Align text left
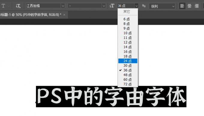204x116 pixels. point(182,6)
